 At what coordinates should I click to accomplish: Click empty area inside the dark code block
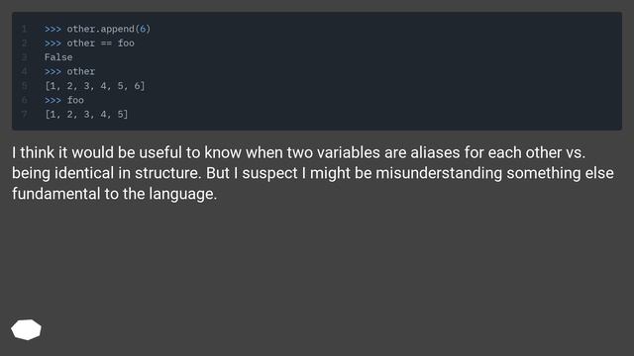click(x=384, y=71)
